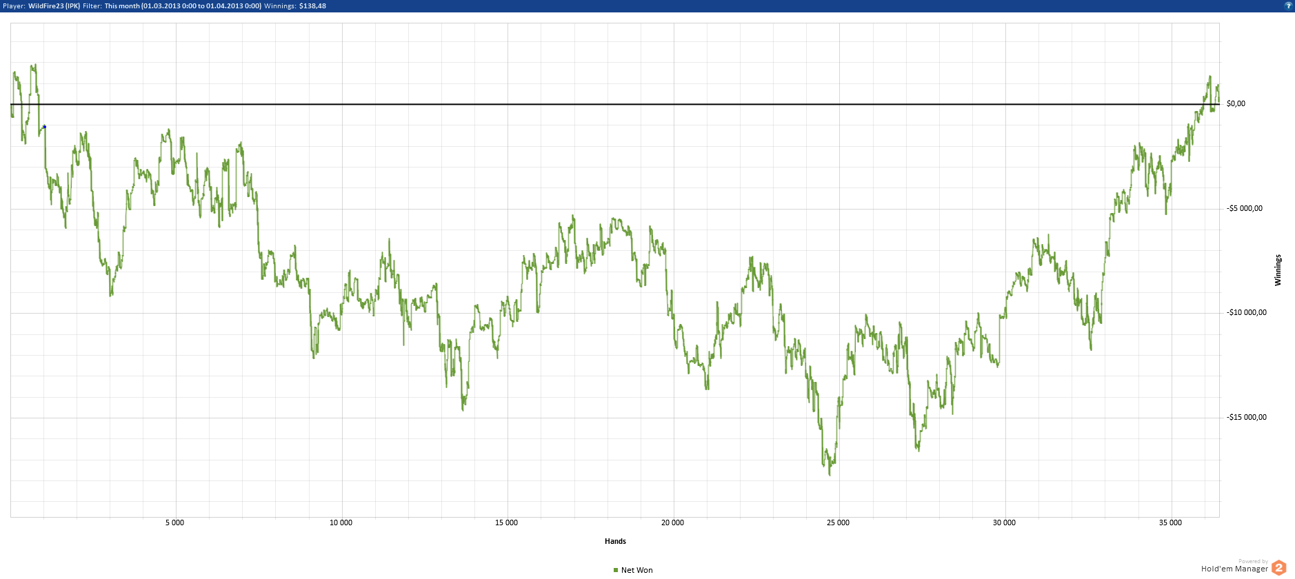The height and width of the screenshot is (579, 1295).
Task: Click the 10 000 hands axis tick label
Action: (341, 522)
